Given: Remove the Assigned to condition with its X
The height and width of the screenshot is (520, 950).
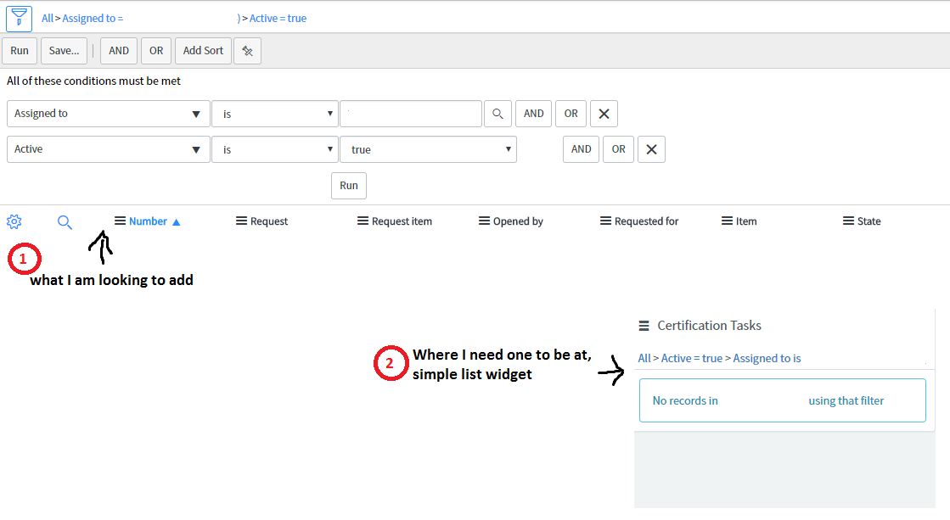Looking at the screenshot, I should (x=604, y=113).
